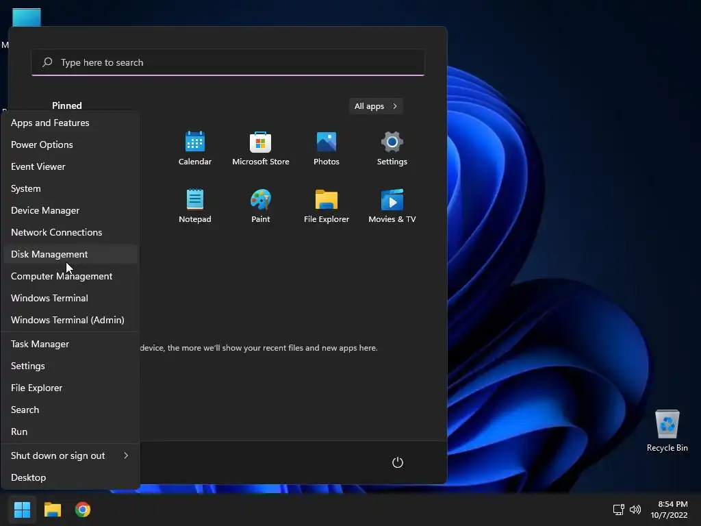This screenshot has height=526, width=701.
Task: Open Windows Terminal (Admin) entry
Action: (71, 320)
